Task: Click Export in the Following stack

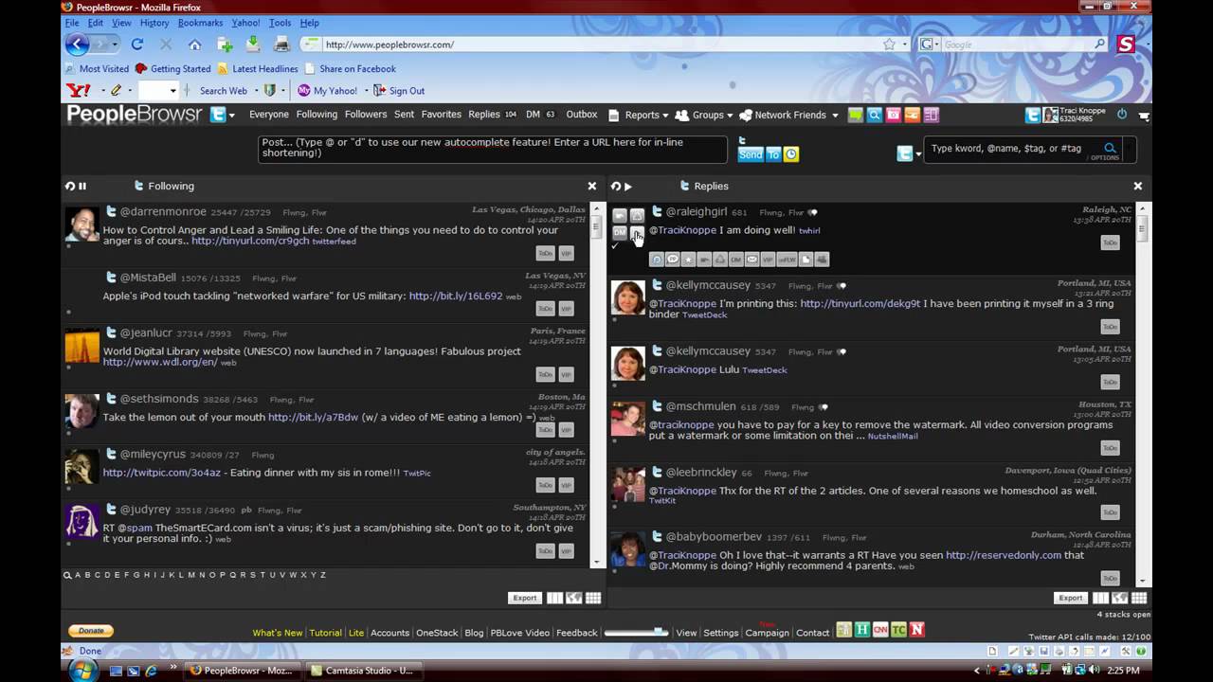Action: pos(525,598)
